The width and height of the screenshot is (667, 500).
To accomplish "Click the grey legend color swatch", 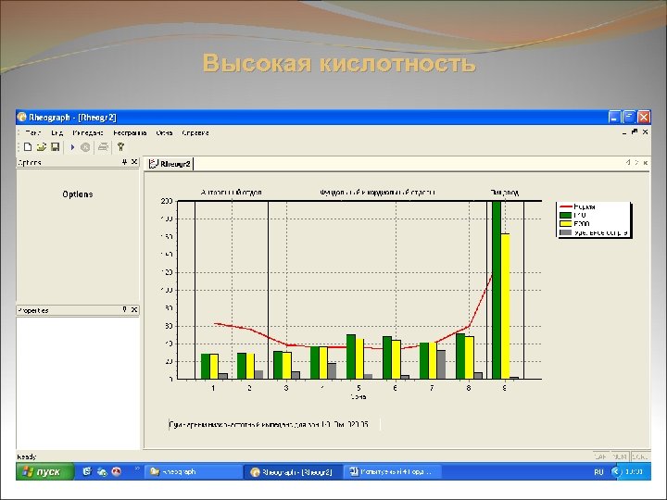I will [565, 232].
